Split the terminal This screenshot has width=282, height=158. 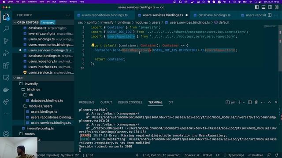coord(250,102)
